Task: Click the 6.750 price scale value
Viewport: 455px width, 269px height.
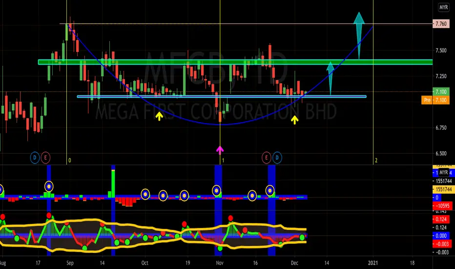Action: (x=441, y=127)
